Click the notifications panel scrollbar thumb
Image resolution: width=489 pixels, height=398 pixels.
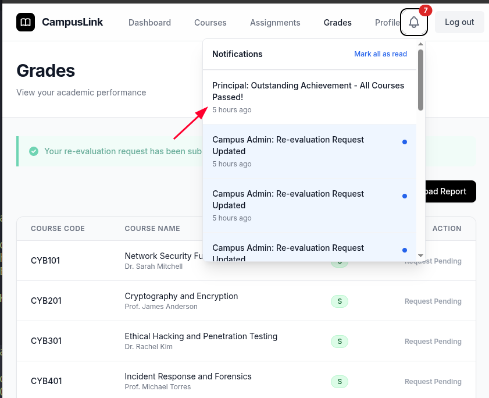[x=420, y=80]
